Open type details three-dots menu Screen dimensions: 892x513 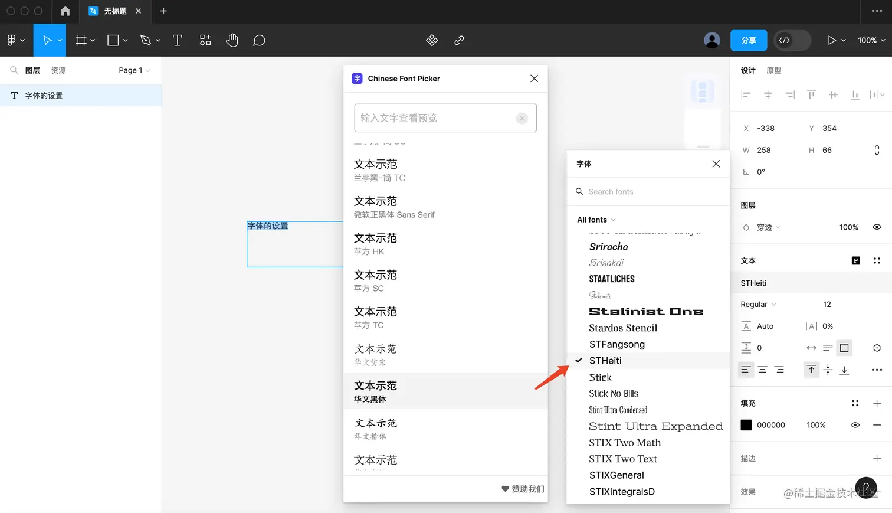(x=877, y=370)
